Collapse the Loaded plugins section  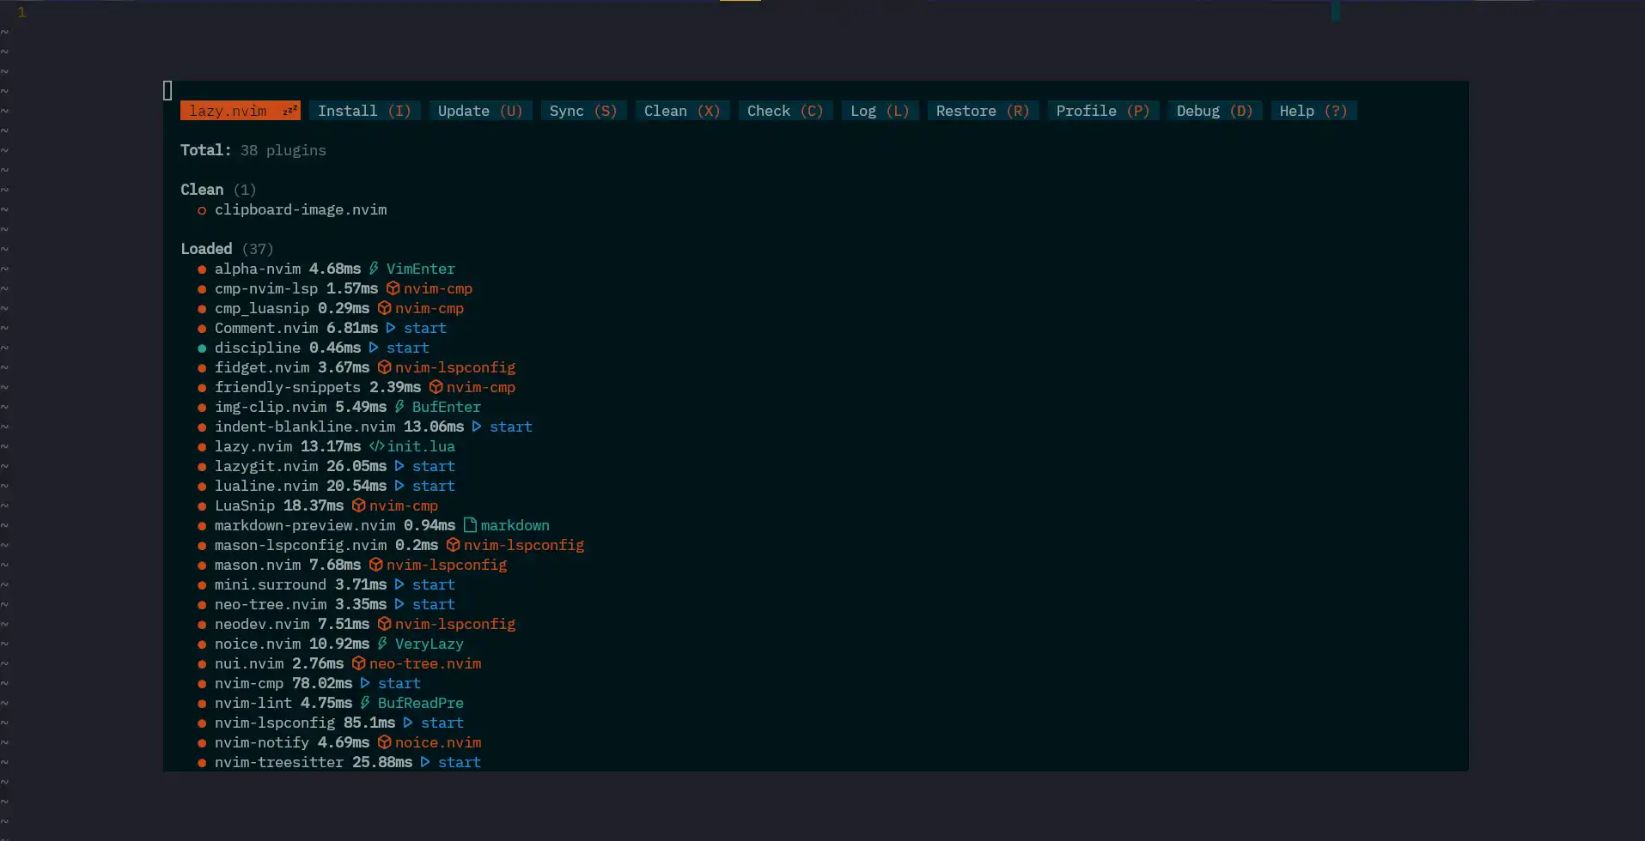tap(206, 248)
